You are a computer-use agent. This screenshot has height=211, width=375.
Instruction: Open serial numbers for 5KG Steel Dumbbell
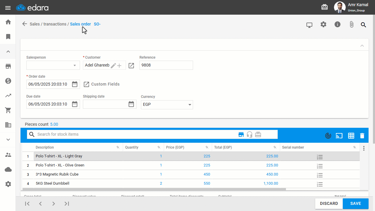tap(320, 184)
